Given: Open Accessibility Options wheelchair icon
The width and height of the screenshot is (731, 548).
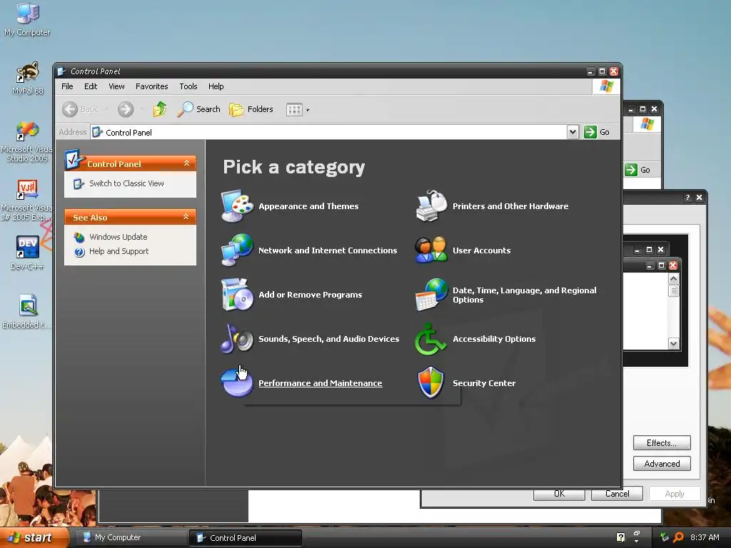Looking at the screenshot, I should coord(431,339).
